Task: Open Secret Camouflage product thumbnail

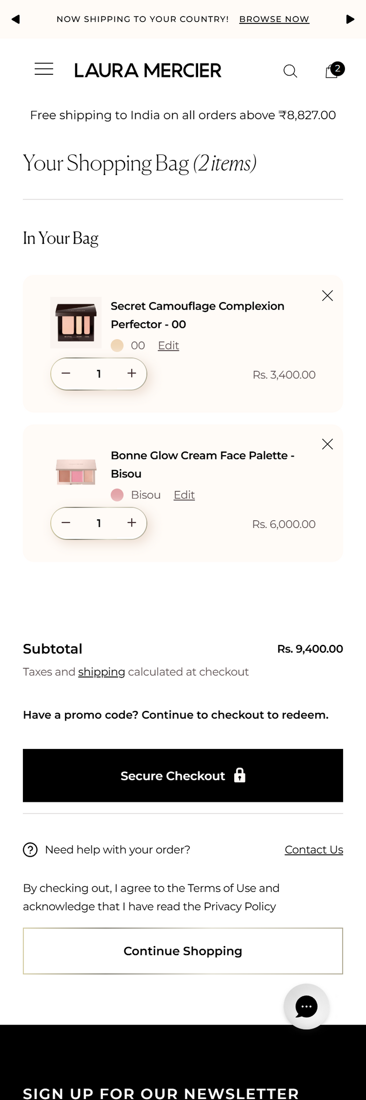Action: pos(76,323)
